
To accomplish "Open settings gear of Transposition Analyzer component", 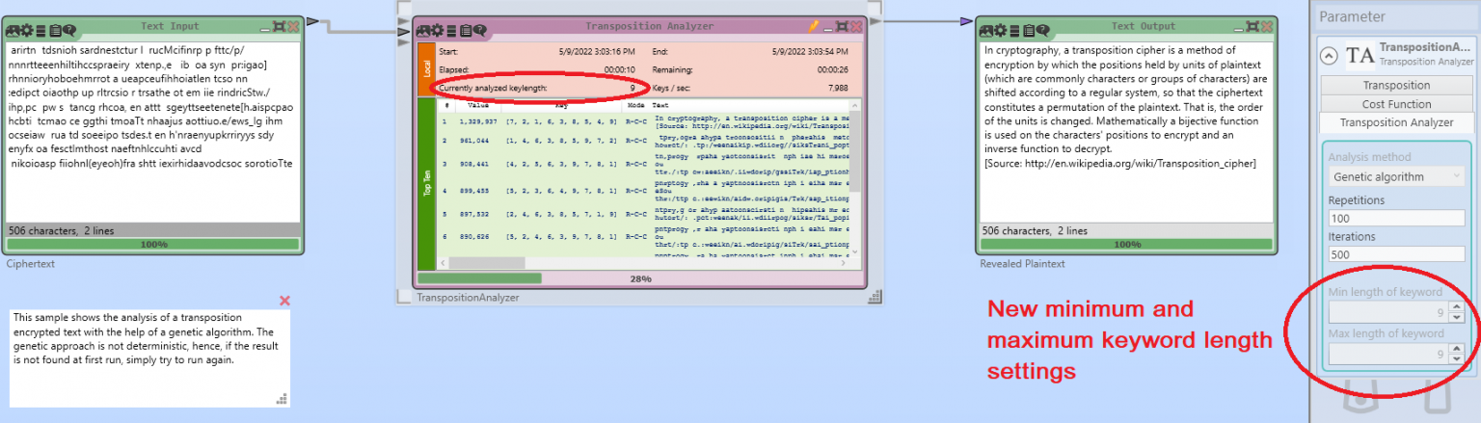I will (x=438, y=31).
